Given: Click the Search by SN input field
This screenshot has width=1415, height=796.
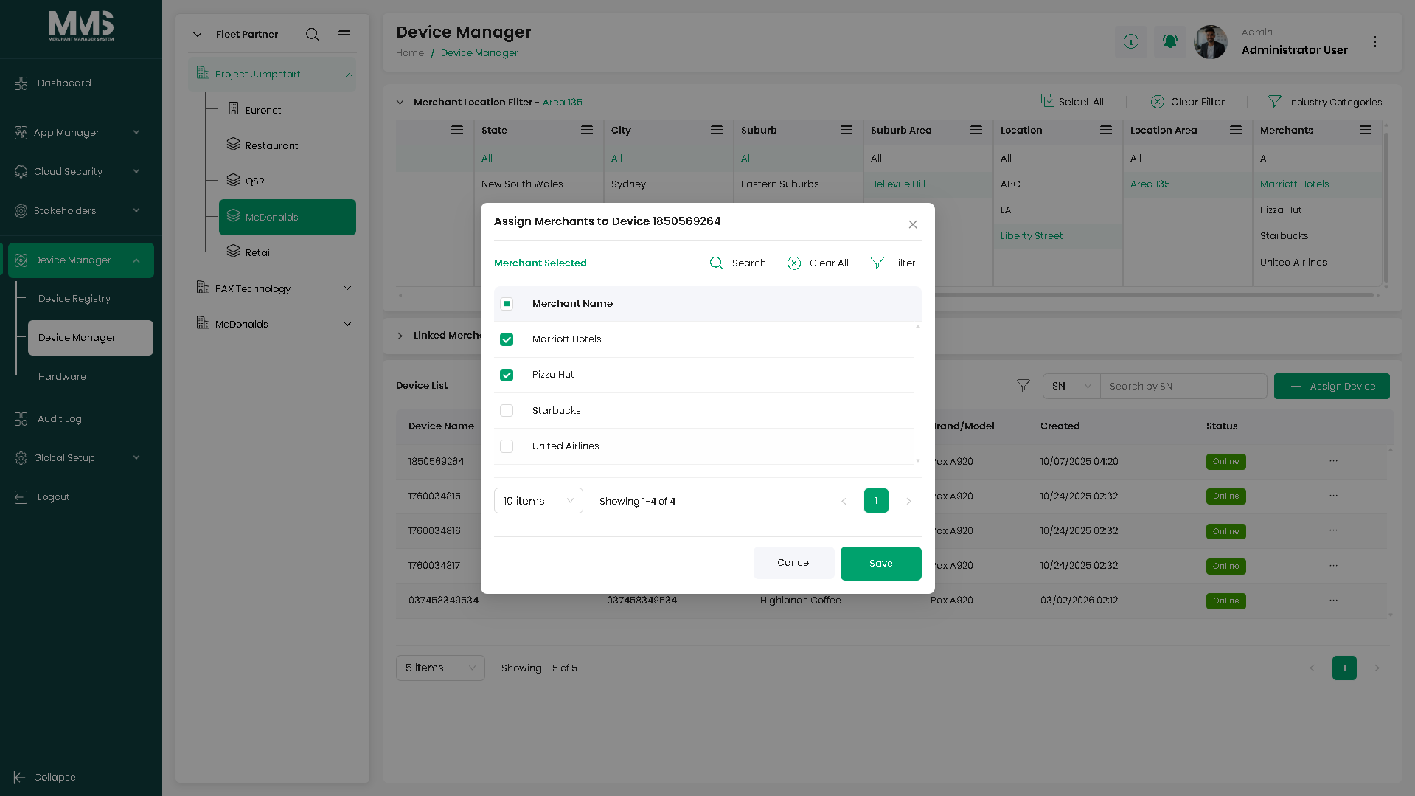Looking at the screenshot, I should 1183,387.
